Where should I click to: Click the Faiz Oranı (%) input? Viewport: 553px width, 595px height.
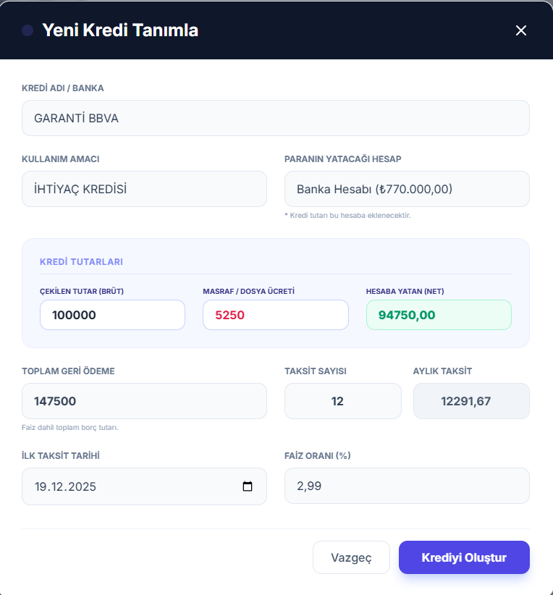[407, 486]
